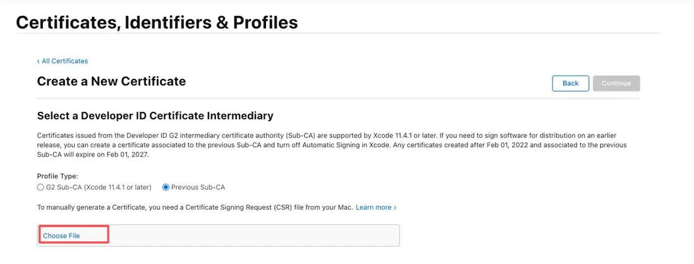Click the greyed-out Continue button
The height and width of the screenshot is (264, 694).
point(616,83)
